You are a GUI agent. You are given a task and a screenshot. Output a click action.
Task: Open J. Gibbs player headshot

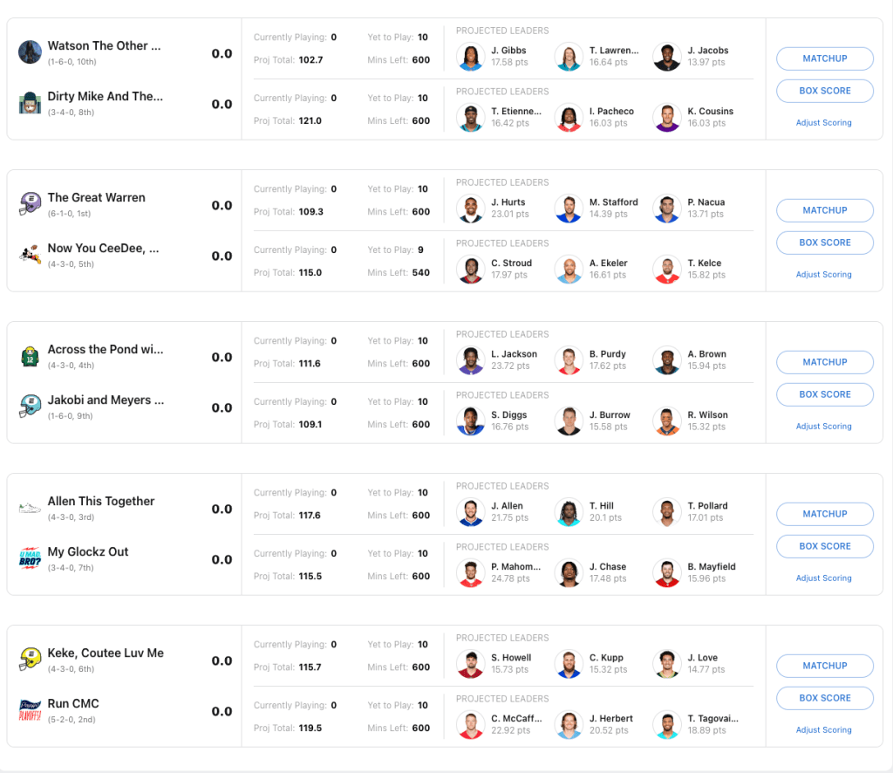[x=470, y=57]
